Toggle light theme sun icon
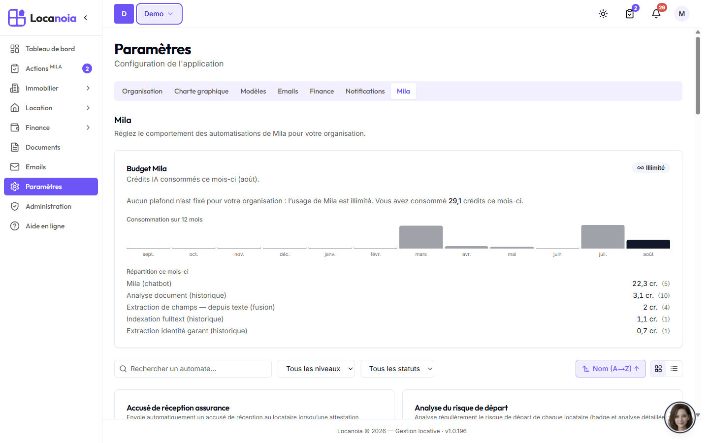Screen dimensions: 709x443 tap(603, 14)
